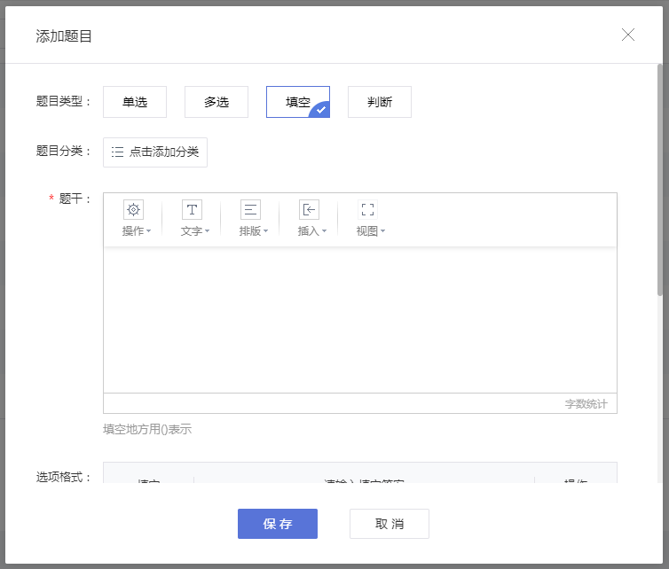Click the 保存 button
Viewport: 669px width, 569px height.
[x=278, y=524]
